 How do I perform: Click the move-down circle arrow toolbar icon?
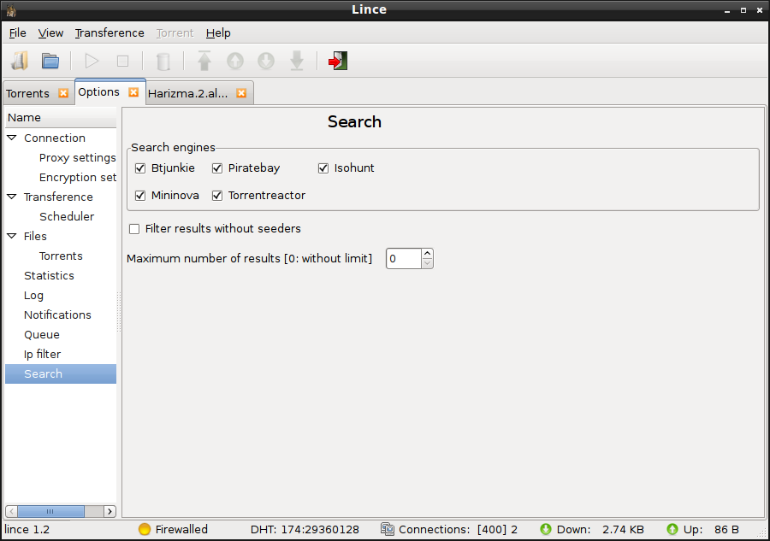pos(266,62)
